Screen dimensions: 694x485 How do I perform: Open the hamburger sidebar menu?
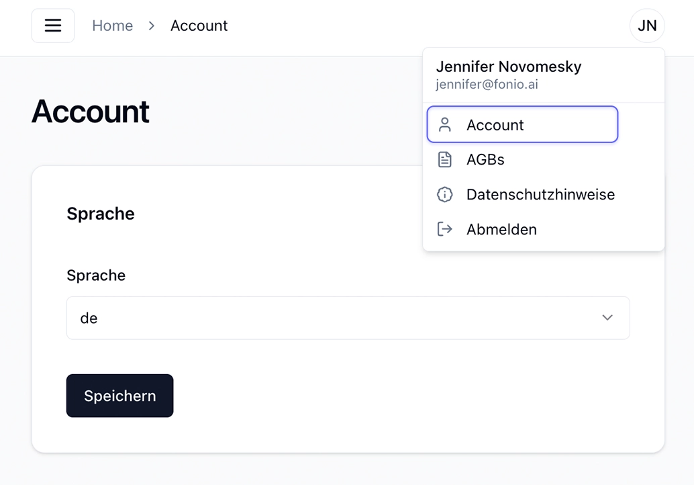52,26
